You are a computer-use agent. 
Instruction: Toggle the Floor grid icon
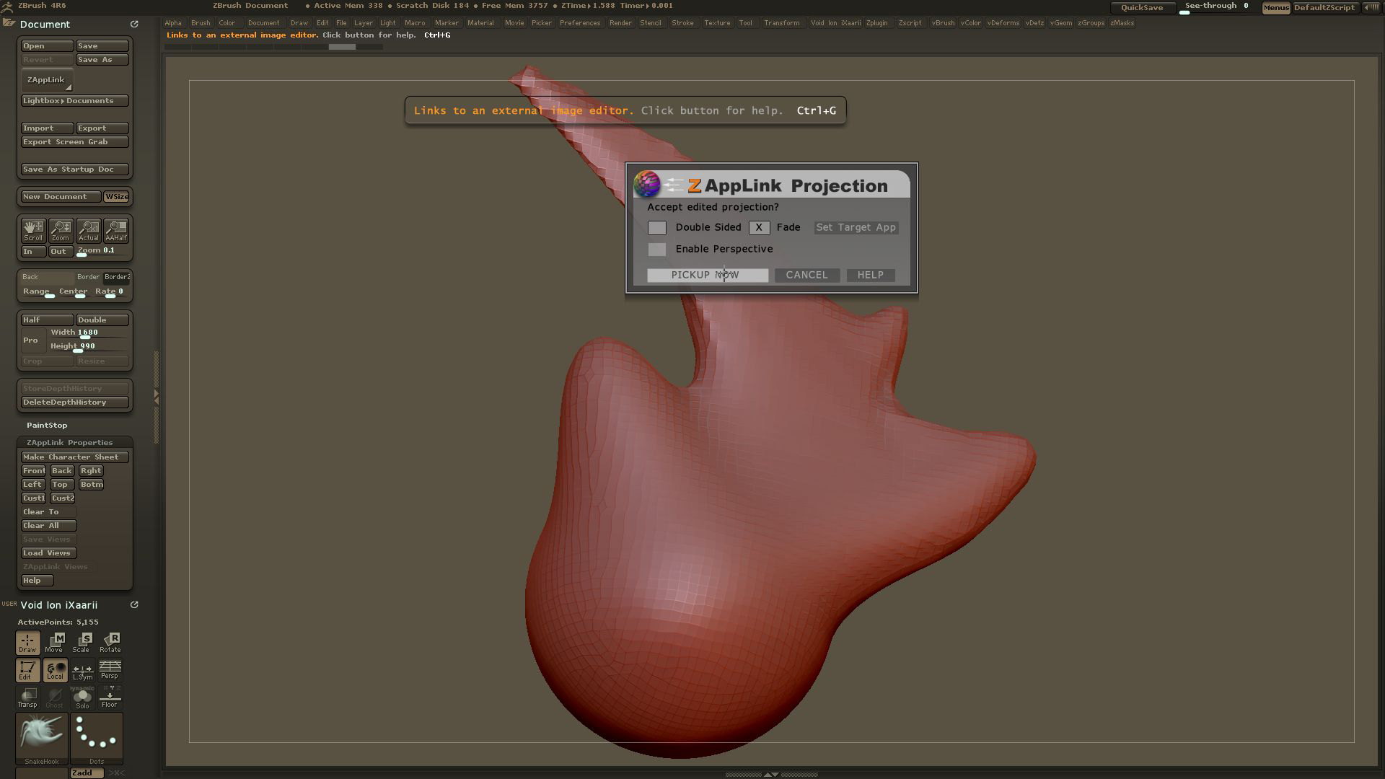click(110, 697)
